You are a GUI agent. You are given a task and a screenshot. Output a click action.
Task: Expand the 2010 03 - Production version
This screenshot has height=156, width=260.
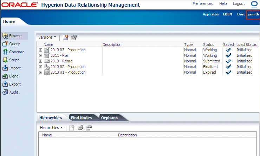point(40,50)
